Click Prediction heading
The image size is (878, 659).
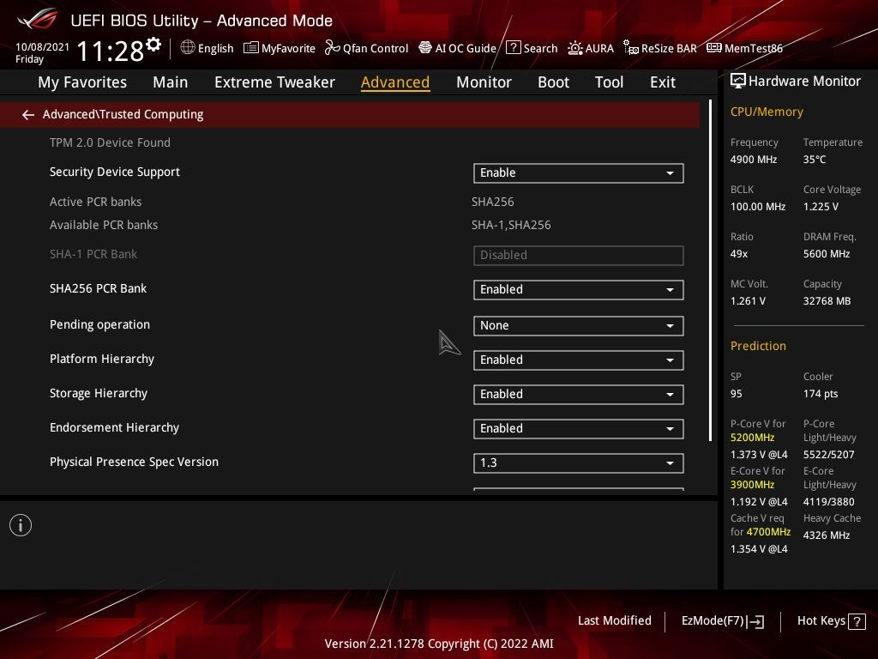pyautogui.click(x=758, y=347)
